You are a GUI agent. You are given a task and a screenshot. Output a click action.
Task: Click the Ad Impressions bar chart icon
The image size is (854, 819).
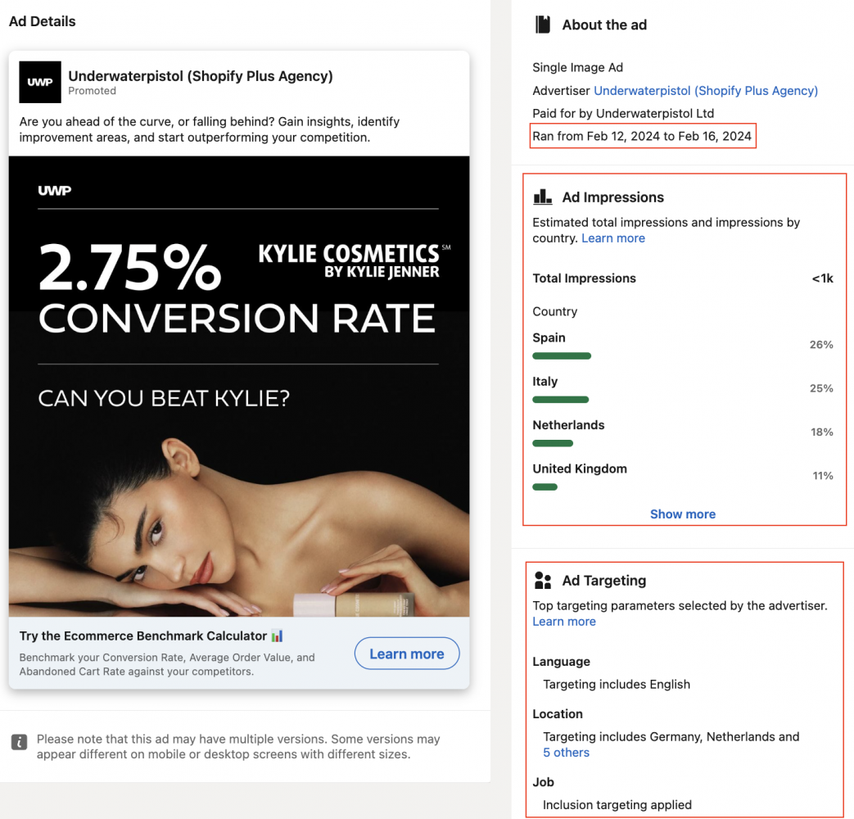(x=543, y=197)
